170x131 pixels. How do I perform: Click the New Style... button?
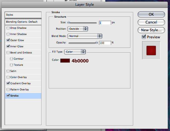[x=151, y=30]
